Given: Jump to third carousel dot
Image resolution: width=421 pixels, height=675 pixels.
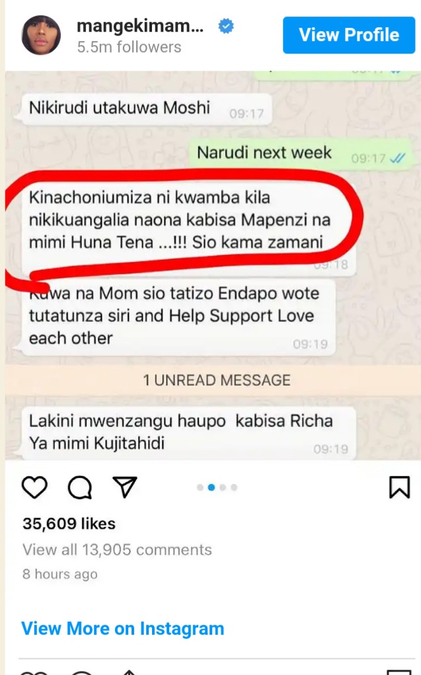Looking at the screenshot, I should point(223,487).
